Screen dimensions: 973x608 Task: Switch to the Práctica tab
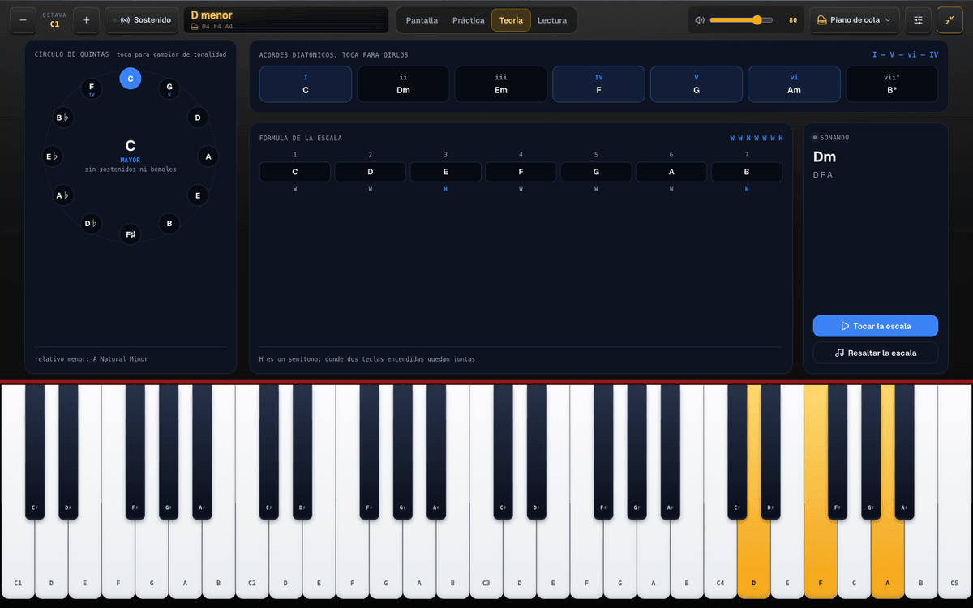click(469, 20)
